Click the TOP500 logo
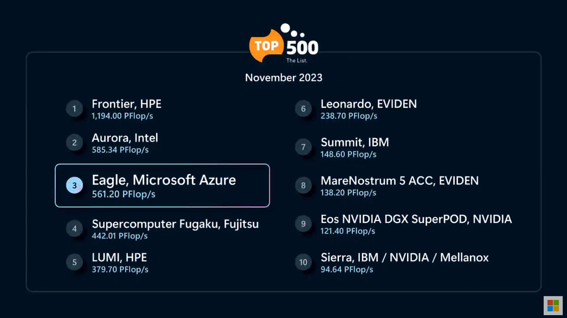The width and height of the screenshot is (567, 318). click(284, 44)
